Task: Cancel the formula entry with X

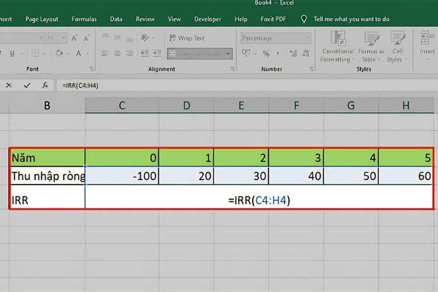Action: tap(9, 85)
